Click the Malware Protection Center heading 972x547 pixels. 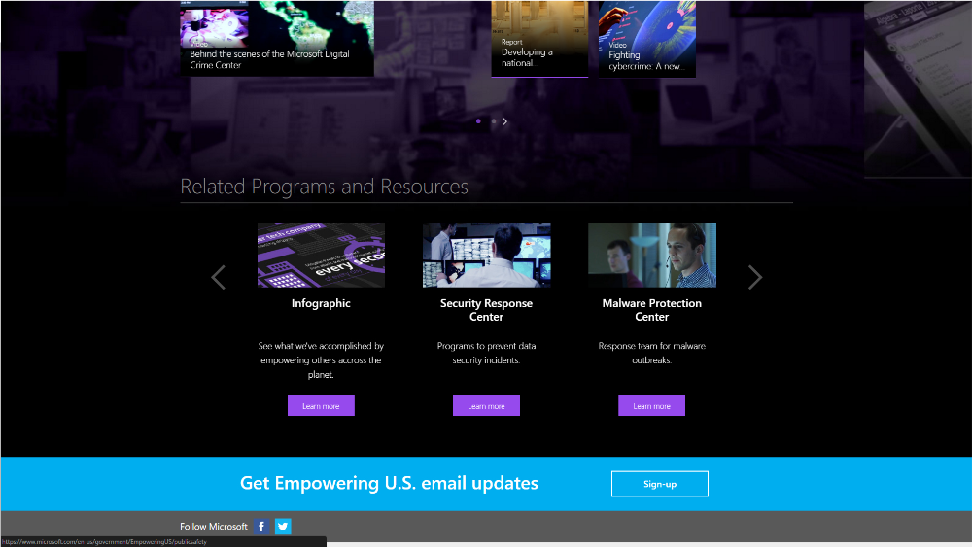(652, 310)
